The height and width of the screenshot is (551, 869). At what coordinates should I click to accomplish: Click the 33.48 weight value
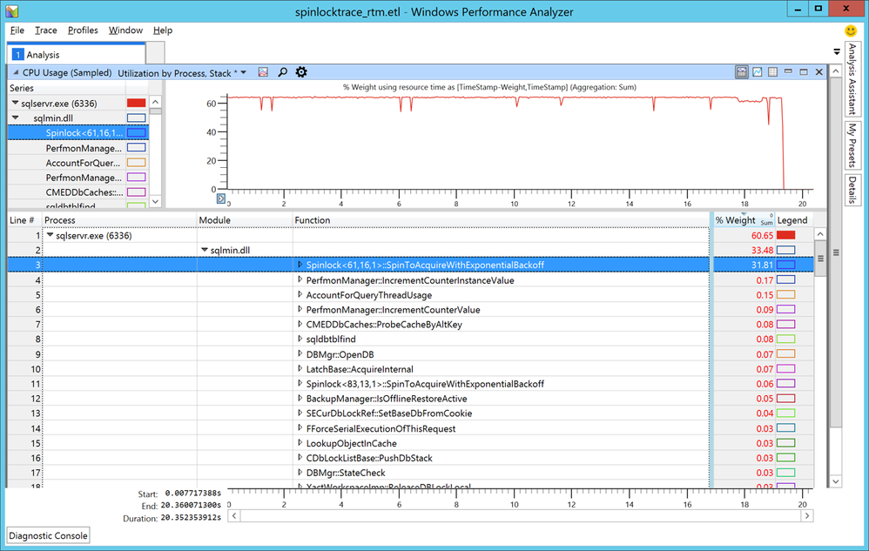click(x=762, y=251)
